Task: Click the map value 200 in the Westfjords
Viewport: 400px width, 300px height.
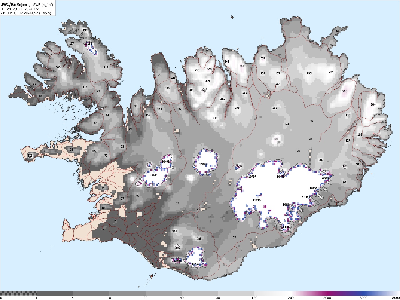Action: point(58,67)
